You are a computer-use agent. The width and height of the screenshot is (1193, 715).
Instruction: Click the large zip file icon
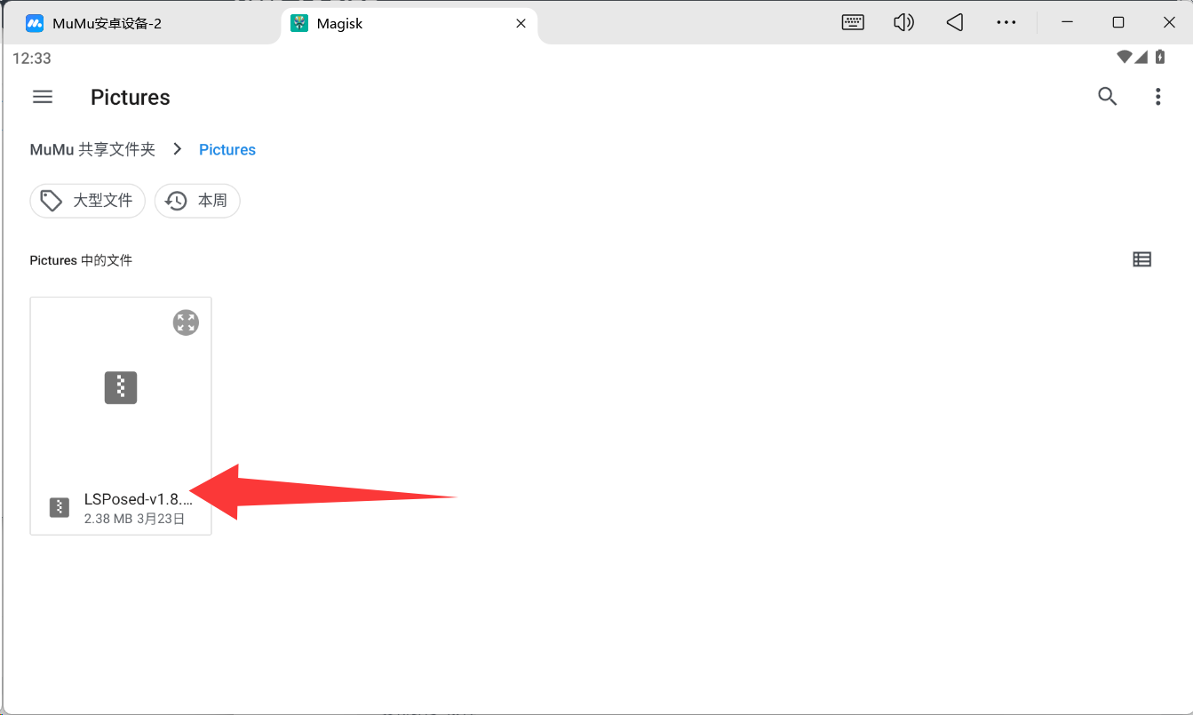(121, 387)
